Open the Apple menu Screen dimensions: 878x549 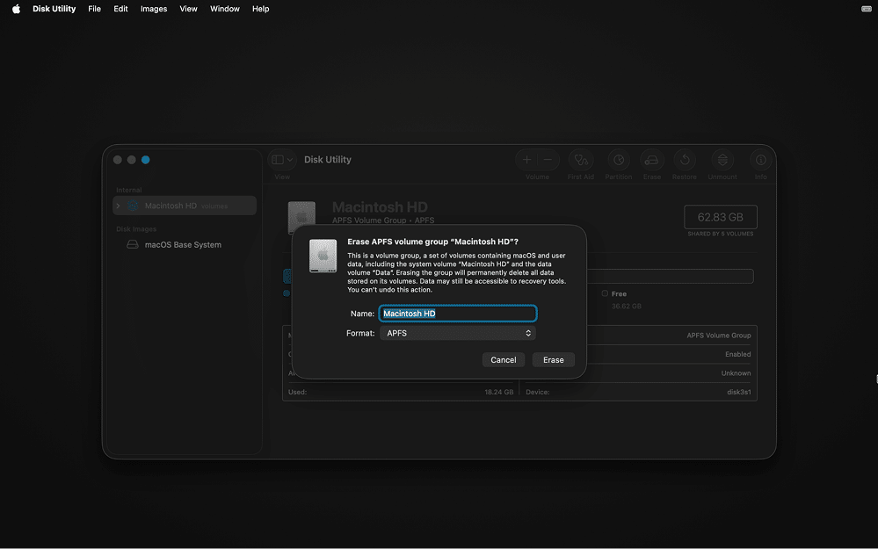pos(13,9)
